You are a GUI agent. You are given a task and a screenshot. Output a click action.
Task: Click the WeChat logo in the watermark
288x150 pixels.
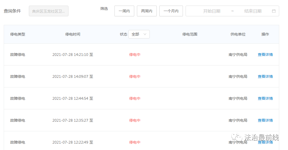(237, 137)
